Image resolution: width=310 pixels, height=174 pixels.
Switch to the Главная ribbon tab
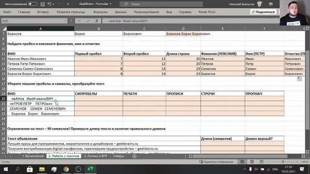point(24,12)
